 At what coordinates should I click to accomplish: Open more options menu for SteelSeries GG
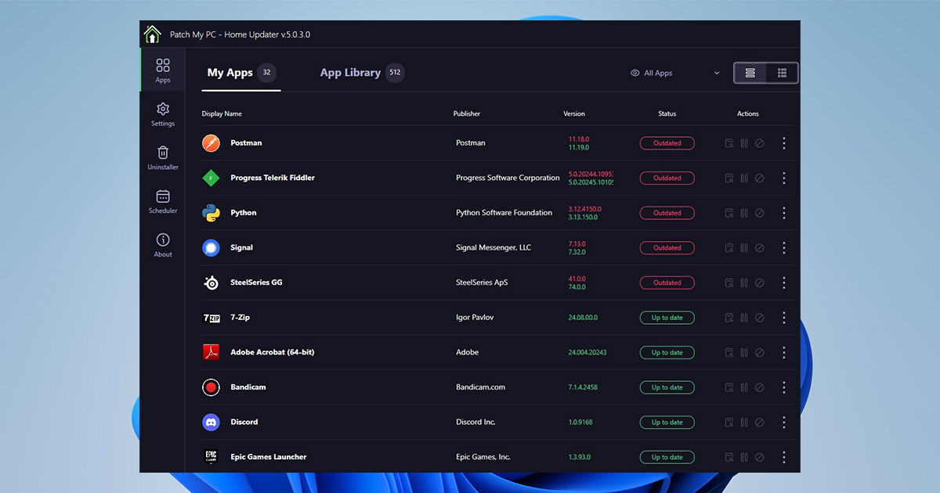(784, 282)
